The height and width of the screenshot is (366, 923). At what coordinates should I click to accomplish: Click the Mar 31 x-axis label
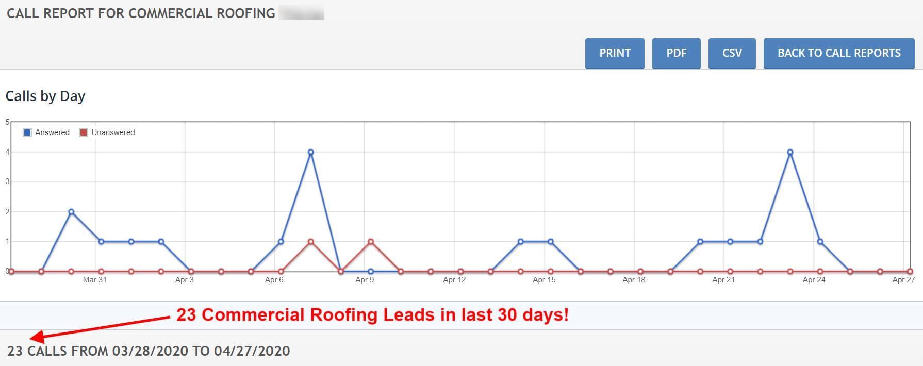click(x=94, y=280)
